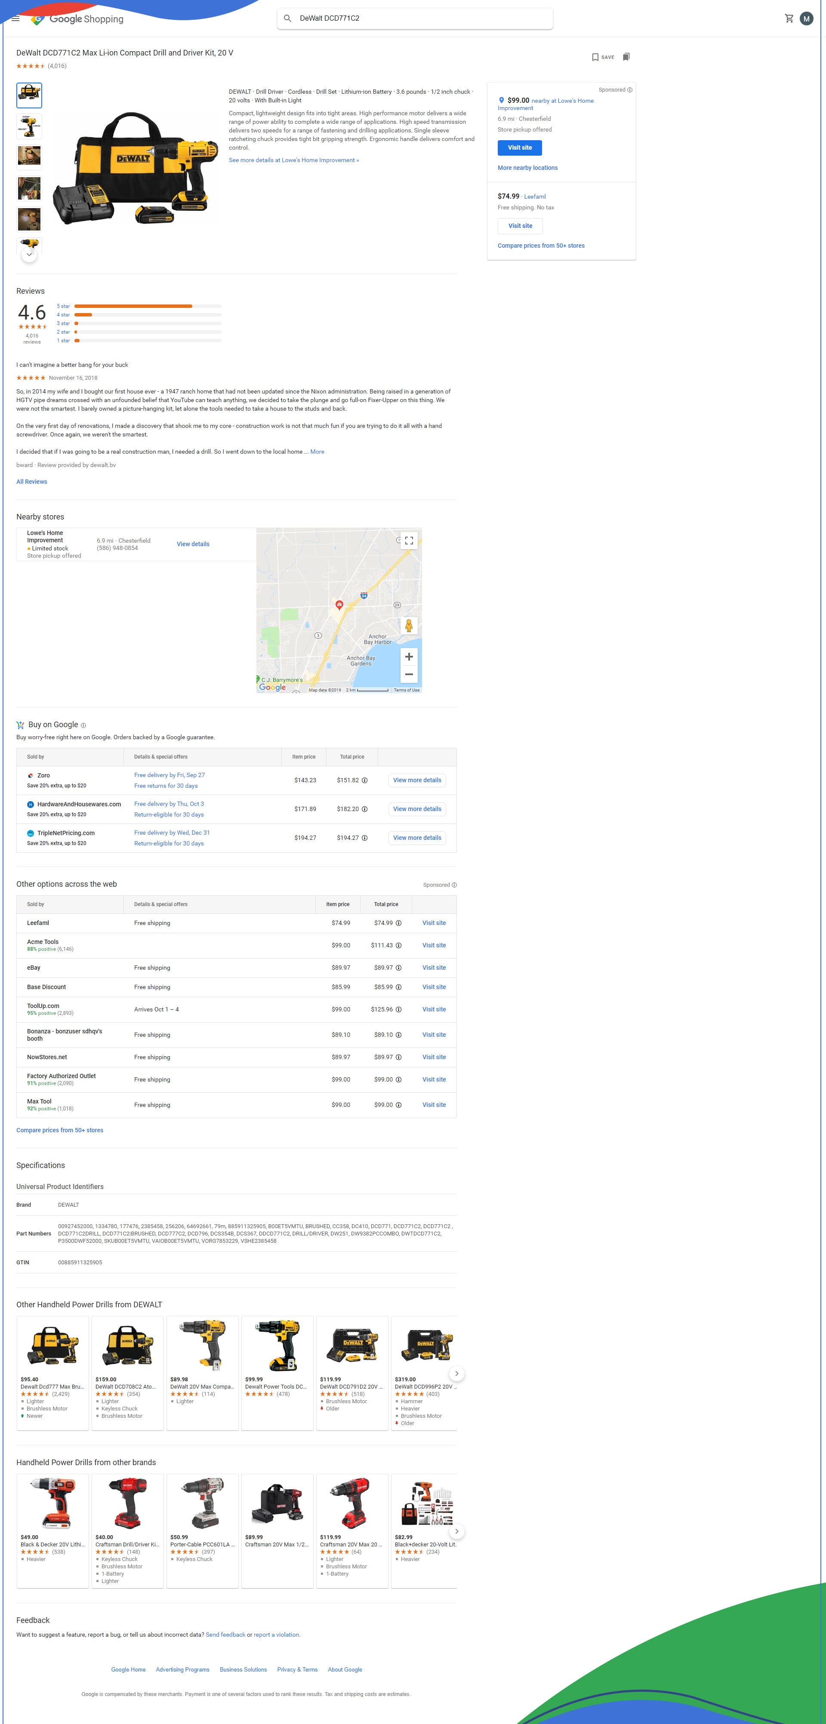The width and height of the screenshot is (826, 1724).
Task: Click the blue Visit site button for Lowe's
Action: (519, 148)
